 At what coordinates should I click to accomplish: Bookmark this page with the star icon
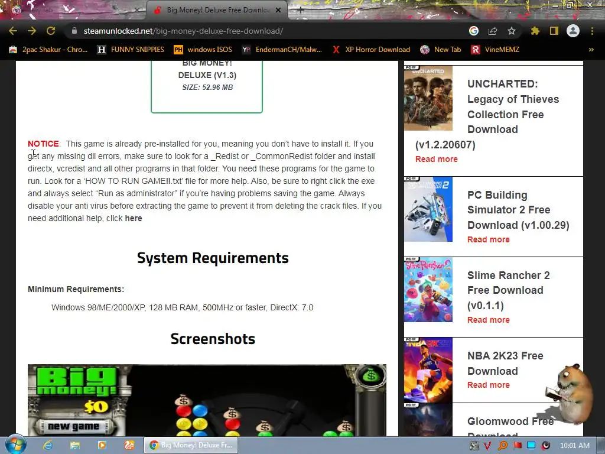(512, 31)
